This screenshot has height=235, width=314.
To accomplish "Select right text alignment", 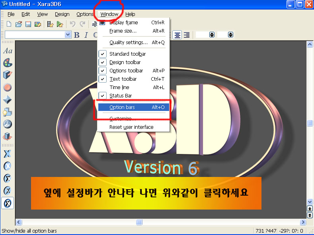I will [x=187, y=35].
